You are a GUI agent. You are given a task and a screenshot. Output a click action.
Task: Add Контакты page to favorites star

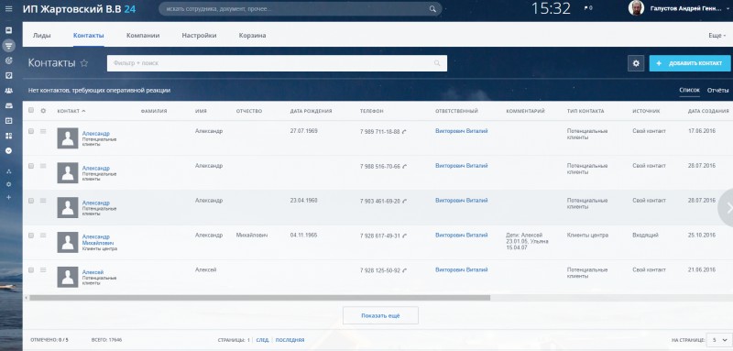click(x=84, y=63)
